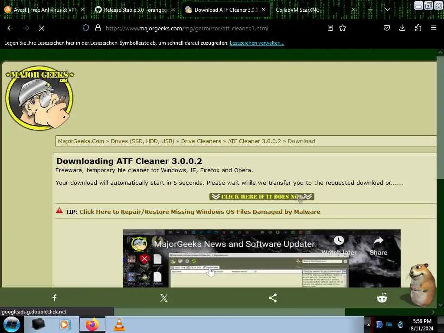Bookmark this page with star icon
The width and height of the screenshot is (444, 333).
343,28
